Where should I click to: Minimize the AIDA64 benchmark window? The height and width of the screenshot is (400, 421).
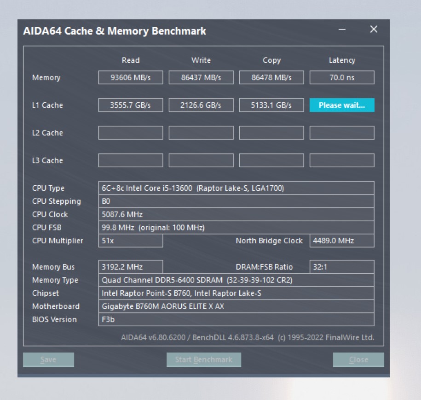[342, 29]
